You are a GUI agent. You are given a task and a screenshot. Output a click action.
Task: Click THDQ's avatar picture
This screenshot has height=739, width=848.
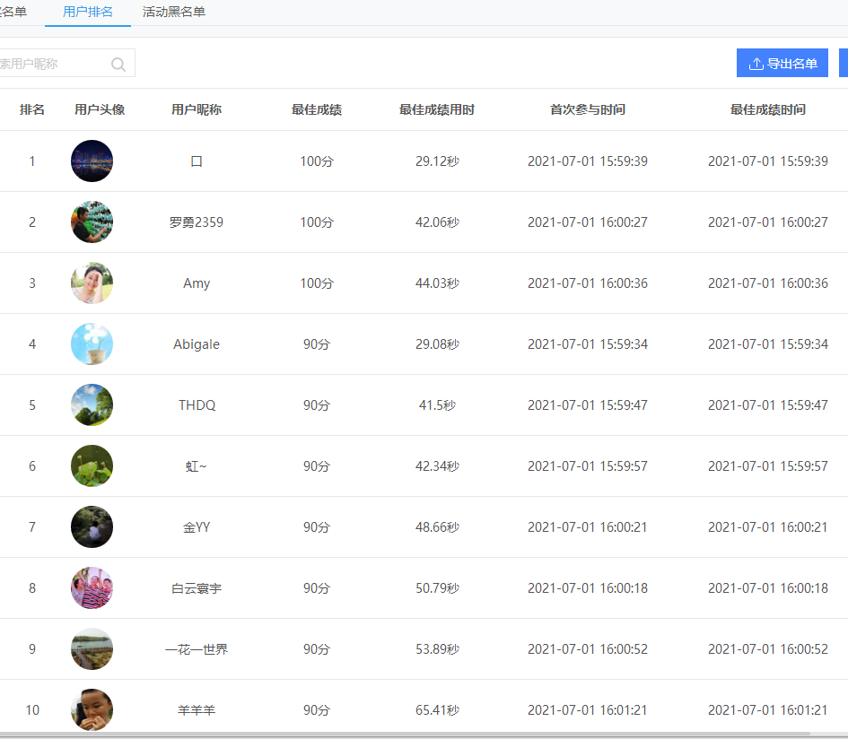coord(92,405)
